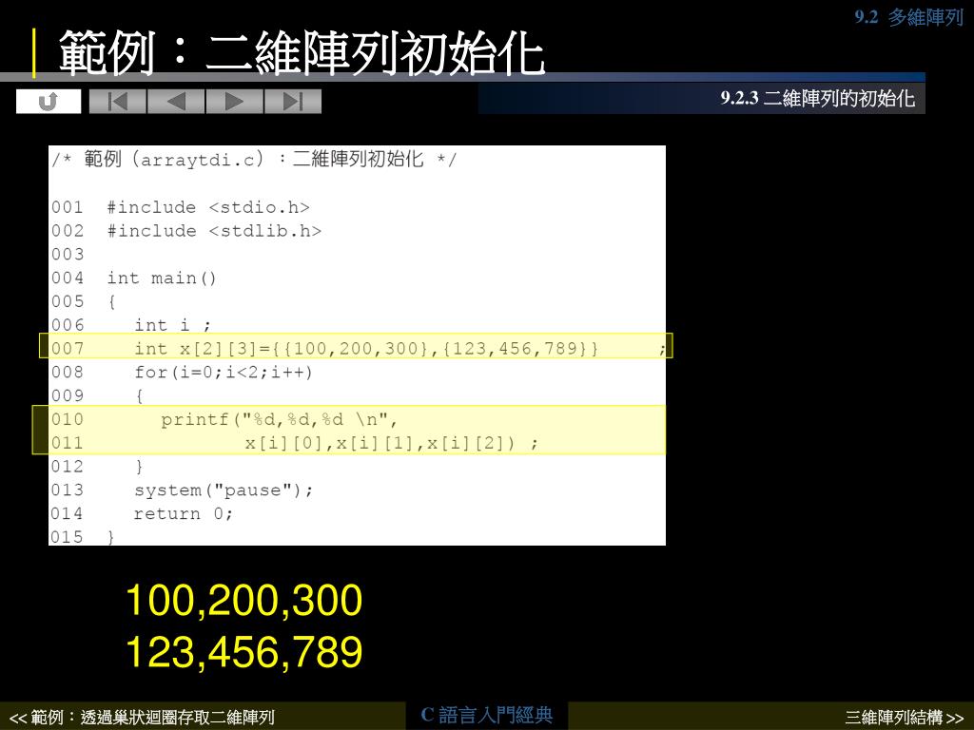Screen dimensions: 974x730
Task: Select code line 013 system("pause");
Action: coord(182,490)
